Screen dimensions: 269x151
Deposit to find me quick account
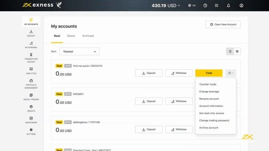pyautogui.click(x=149, y=73)
